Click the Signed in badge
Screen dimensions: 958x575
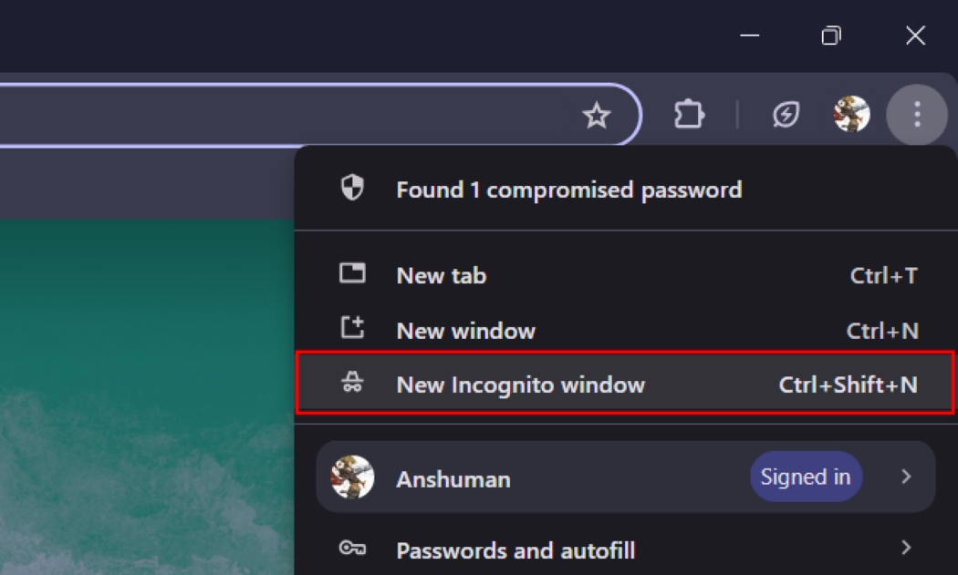(805, 477)
